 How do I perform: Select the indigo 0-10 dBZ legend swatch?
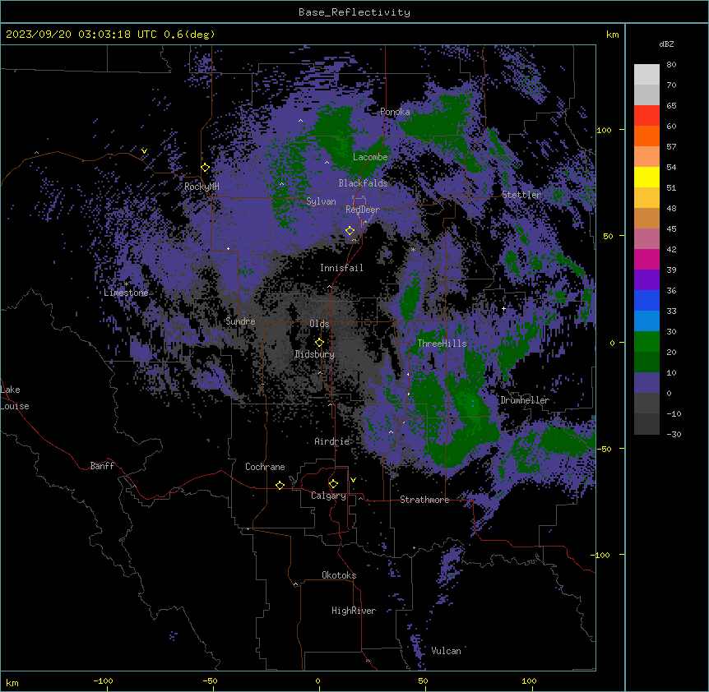(x=646, y=383)
